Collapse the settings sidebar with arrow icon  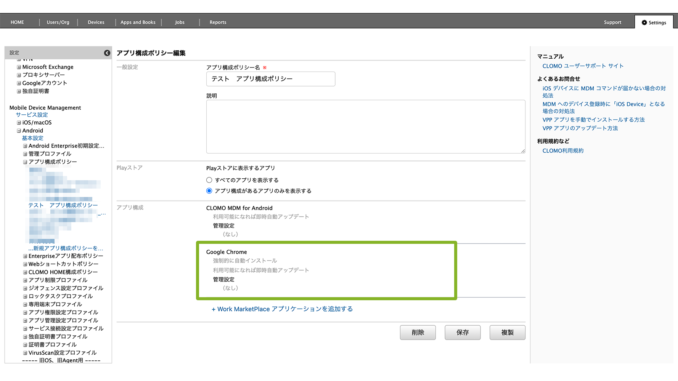[107, 53]
